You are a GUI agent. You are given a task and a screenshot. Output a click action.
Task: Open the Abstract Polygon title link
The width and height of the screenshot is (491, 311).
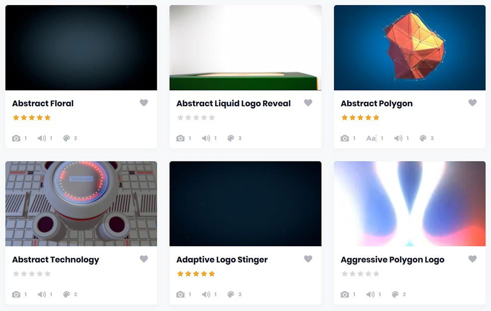point(377,104)
